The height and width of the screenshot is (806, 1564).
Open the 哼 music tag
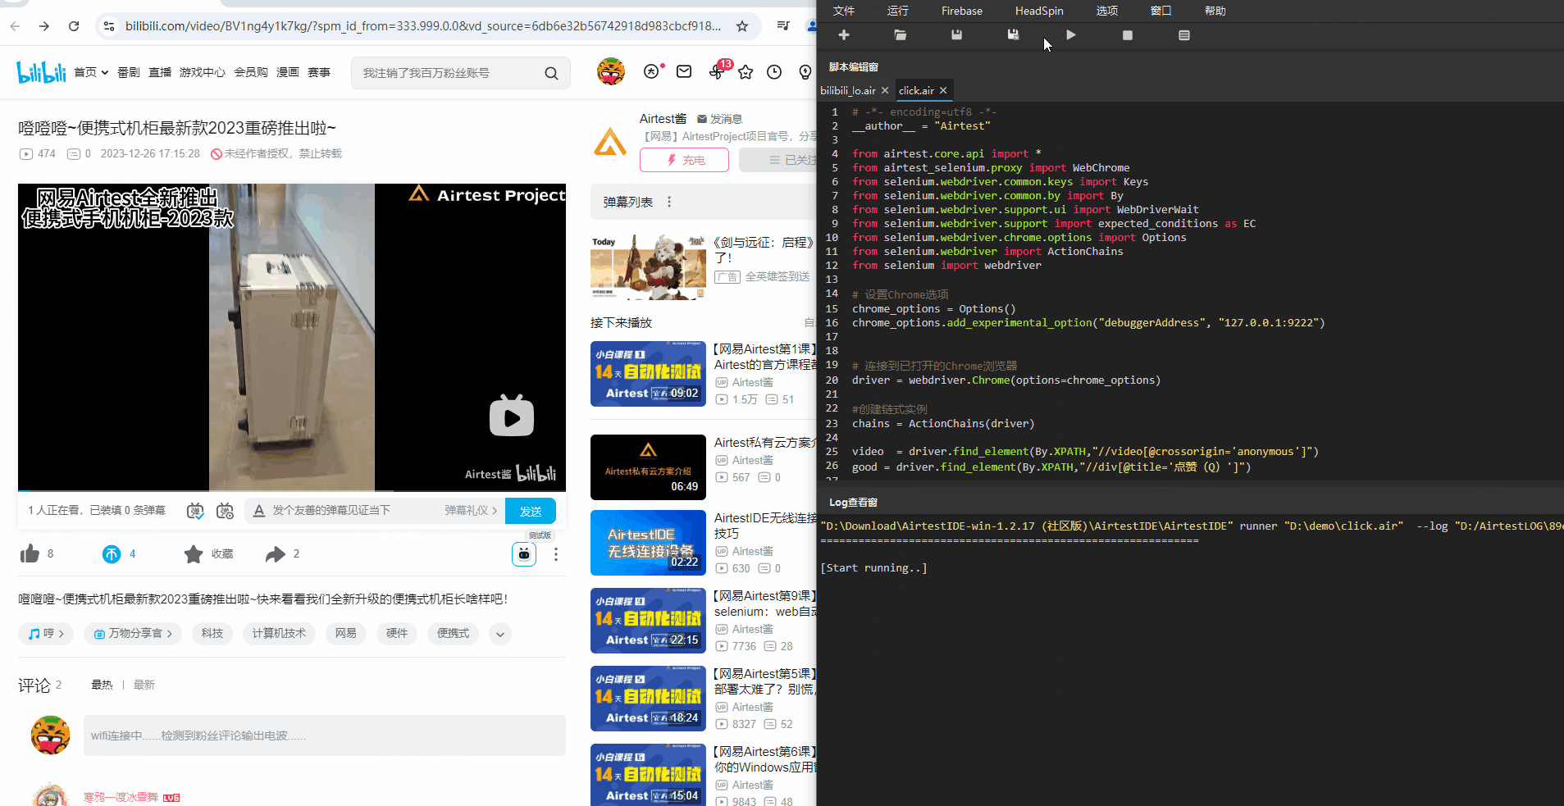click(x=45, y=633)
